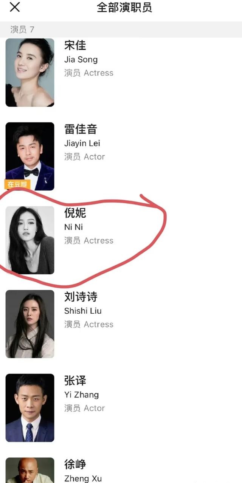The image size is (242, 483).
Task: Tap the name 宋佳
Action: pos(75,45)
